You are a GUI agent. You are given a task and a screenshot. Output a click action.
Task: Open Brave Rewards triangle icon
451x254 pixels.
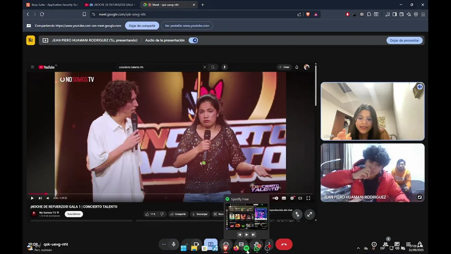(316, 14)
